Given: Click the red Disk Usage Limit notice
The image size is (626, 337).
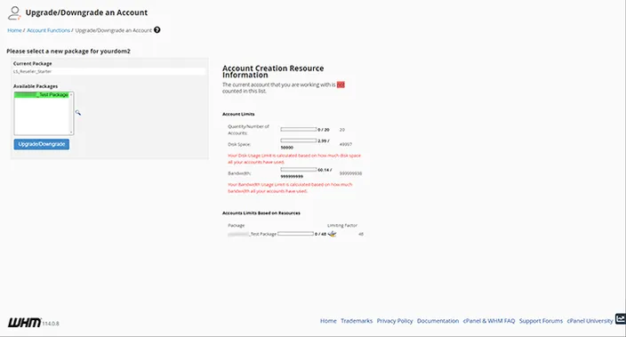Looking at the screenshot, I should [x=294, y=159].
